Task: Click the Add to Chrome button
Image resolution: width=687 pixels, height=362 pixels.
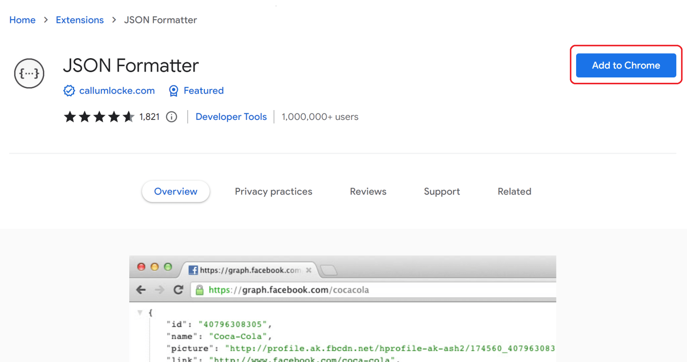Action: (625, 65)
